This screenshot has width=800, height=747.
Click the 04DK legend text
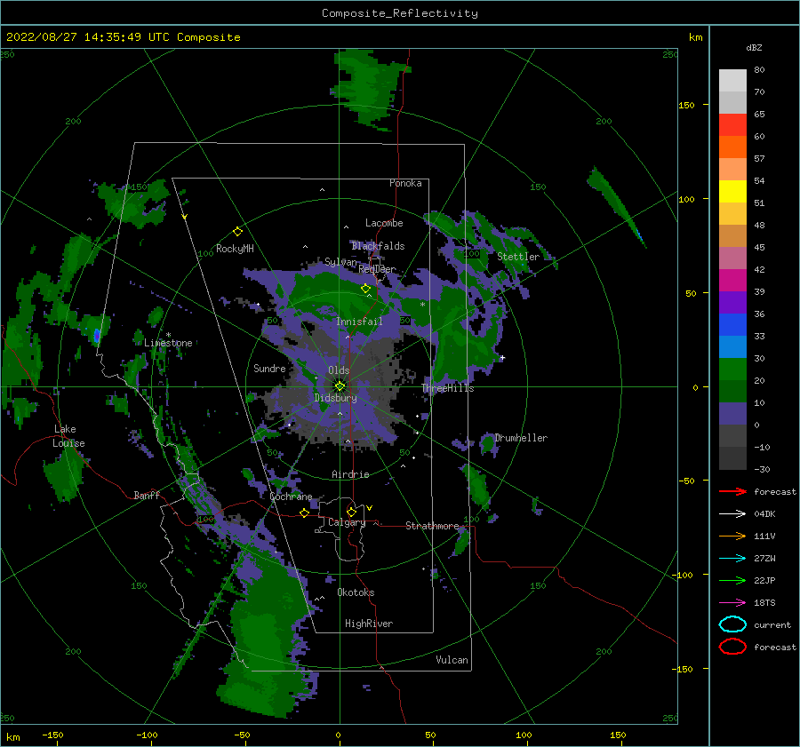tap(764, 513)
